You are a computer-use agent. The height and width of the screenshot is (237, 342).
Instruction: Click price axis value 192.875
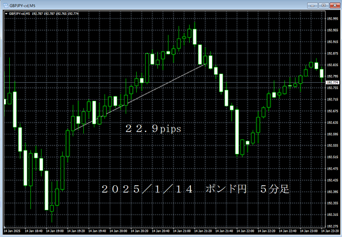click(333, 53)
